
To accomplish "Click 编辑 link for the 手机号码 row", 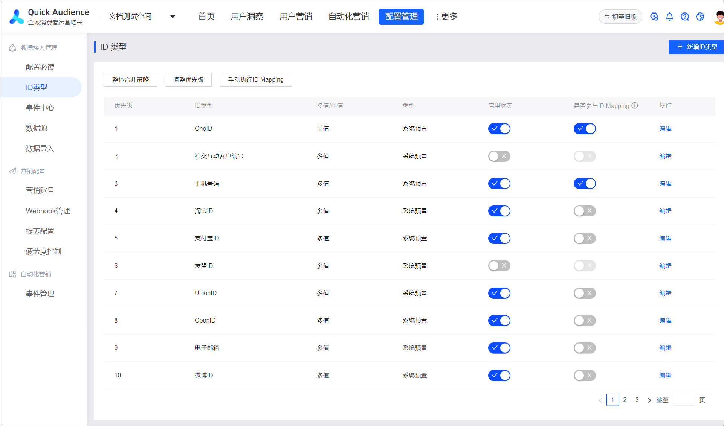I will [x=665, y=184].
